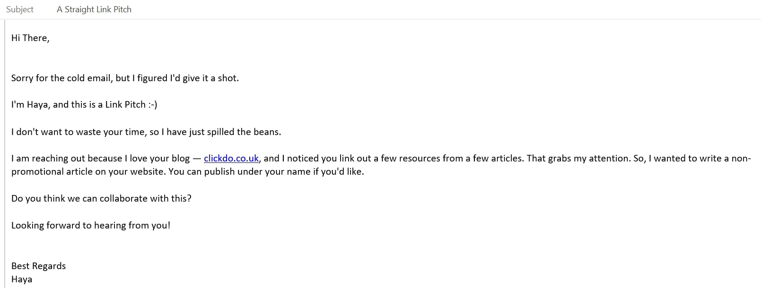
Task: Click the "Subject" label
Action: [20, 9]
